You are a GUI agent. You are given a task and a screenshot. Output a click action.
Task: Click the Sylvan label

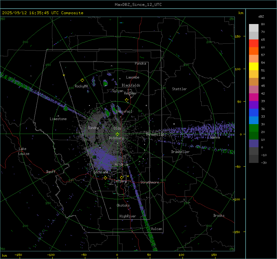pos(118,91)
